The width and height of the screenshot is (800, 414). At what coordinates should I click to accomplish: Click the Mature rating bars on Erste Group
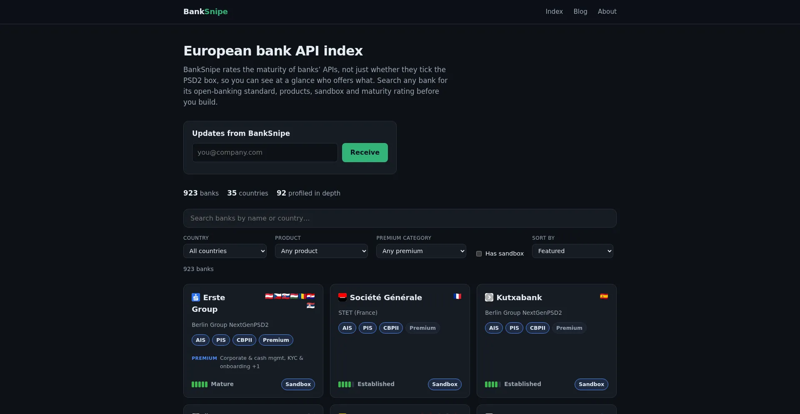[200, 384]
